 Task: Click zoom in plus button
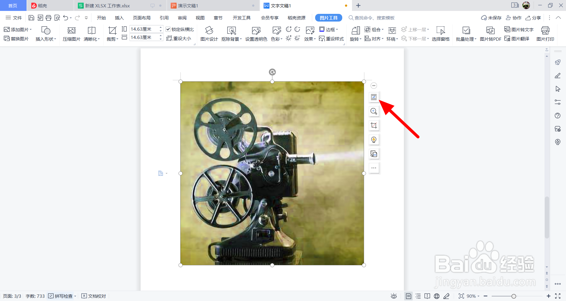[x=548, y=296]
